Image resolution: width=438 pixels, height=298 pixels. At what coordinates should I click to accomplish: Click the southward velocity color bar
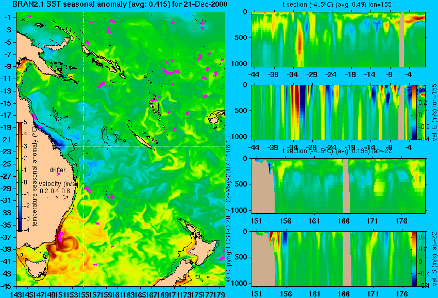pyautogui.click(x=414, y=259)
